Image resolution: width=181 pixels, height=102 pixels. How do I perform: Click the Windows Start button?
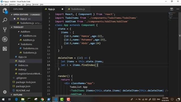tap(3, 99)
